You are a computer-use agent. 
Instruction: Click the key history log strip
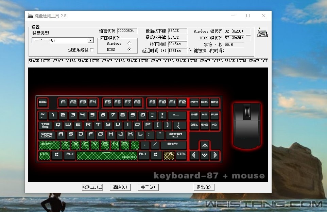click(148, 61)
